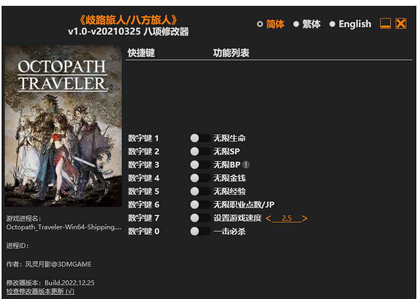Switch language to English
Image resolution: width=419 pixels, height=299 pixels.
coord(332,24)
